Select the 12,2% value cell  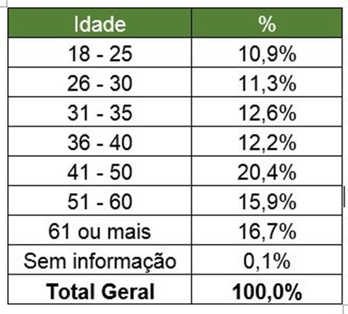[x=267, y=142]
